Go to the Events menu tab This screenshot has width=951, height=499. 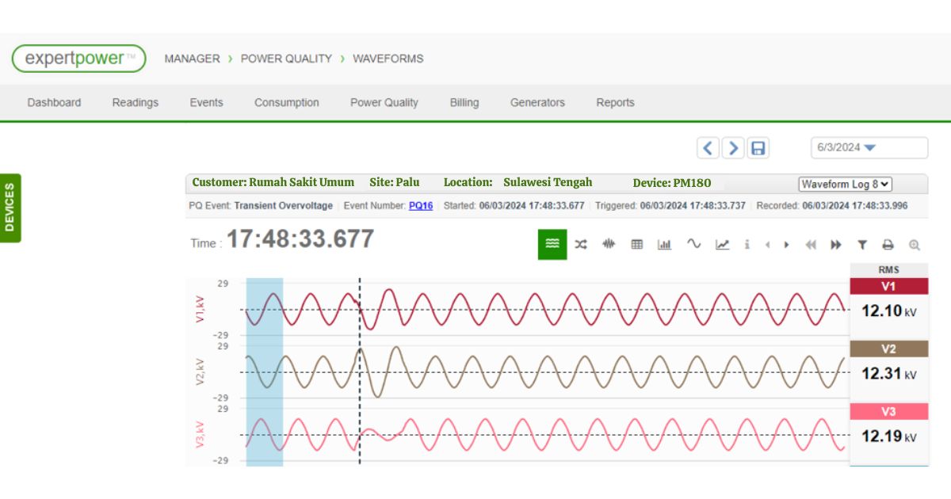(206, 102)
